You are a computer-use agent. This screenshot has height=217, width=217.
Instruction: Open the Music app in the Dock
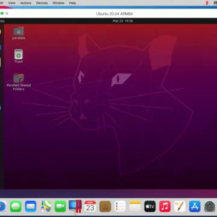click(165, 206)
